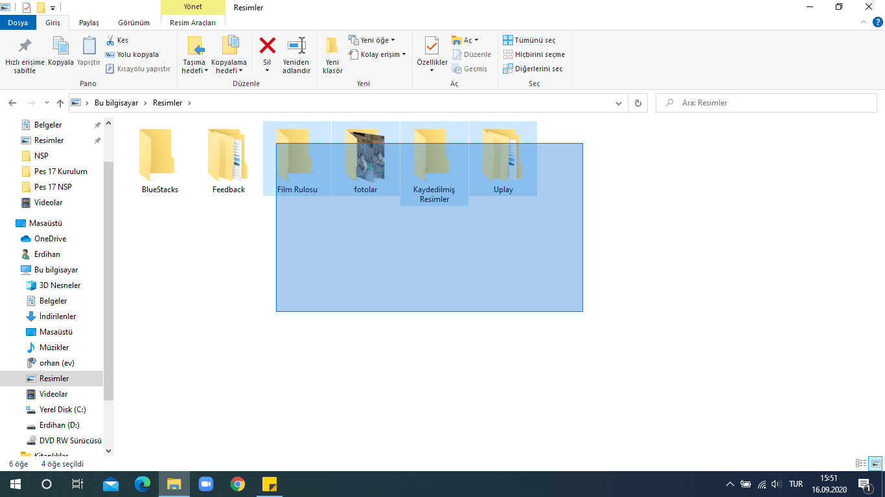Click the Kopyala (Copy) ribbon button
885x497 pixels.
click(61, 52)
